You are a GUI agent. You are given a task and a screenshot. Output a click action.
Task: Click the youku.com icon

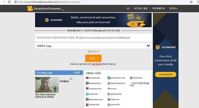tap(109, 105)
